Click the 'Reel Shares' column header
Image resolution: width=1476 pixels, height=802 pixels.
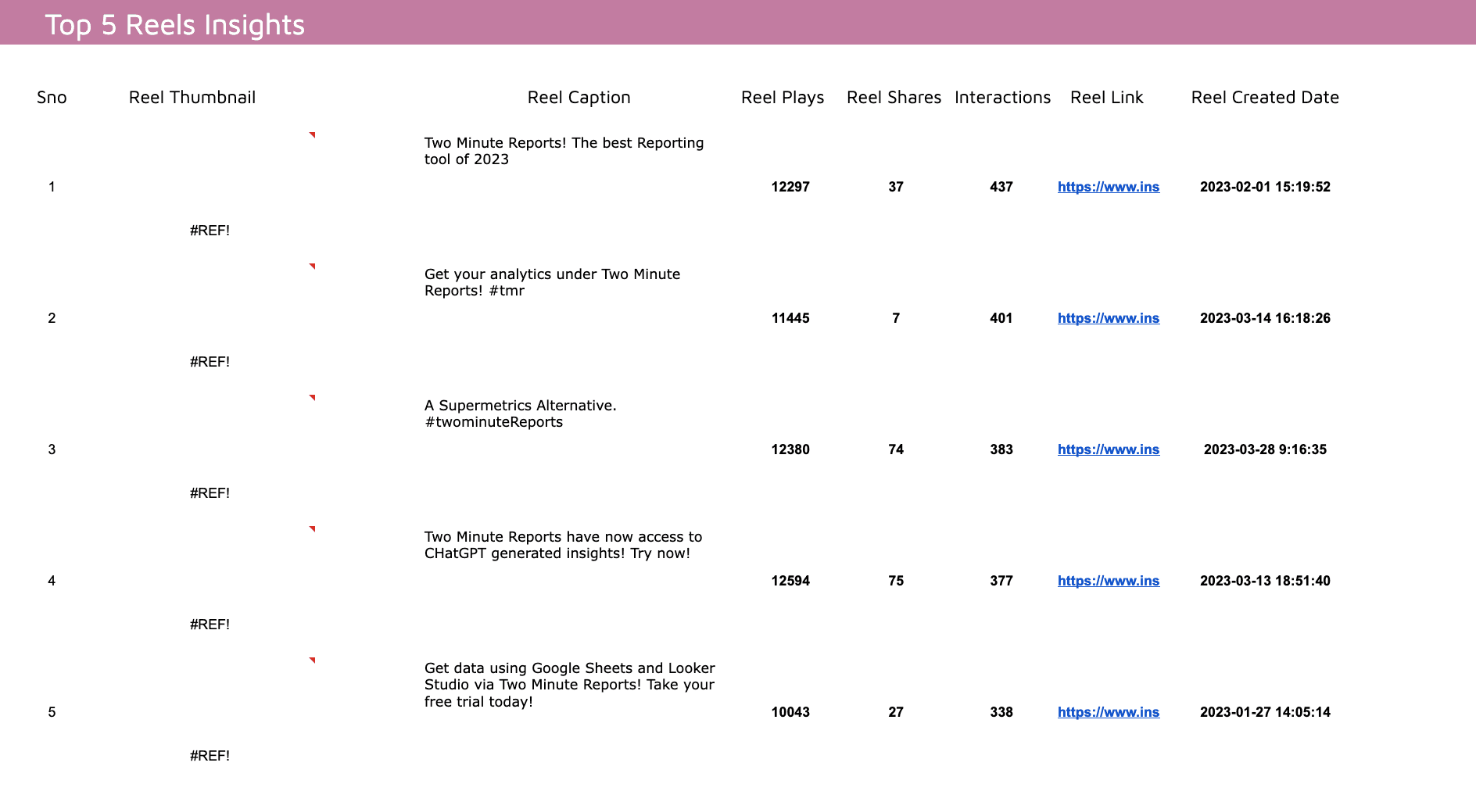(x=894, y=98)
